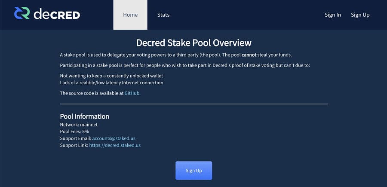Select Sign Up in the top navigation
The image size is (387, 187).
click(x=360, y=15)
